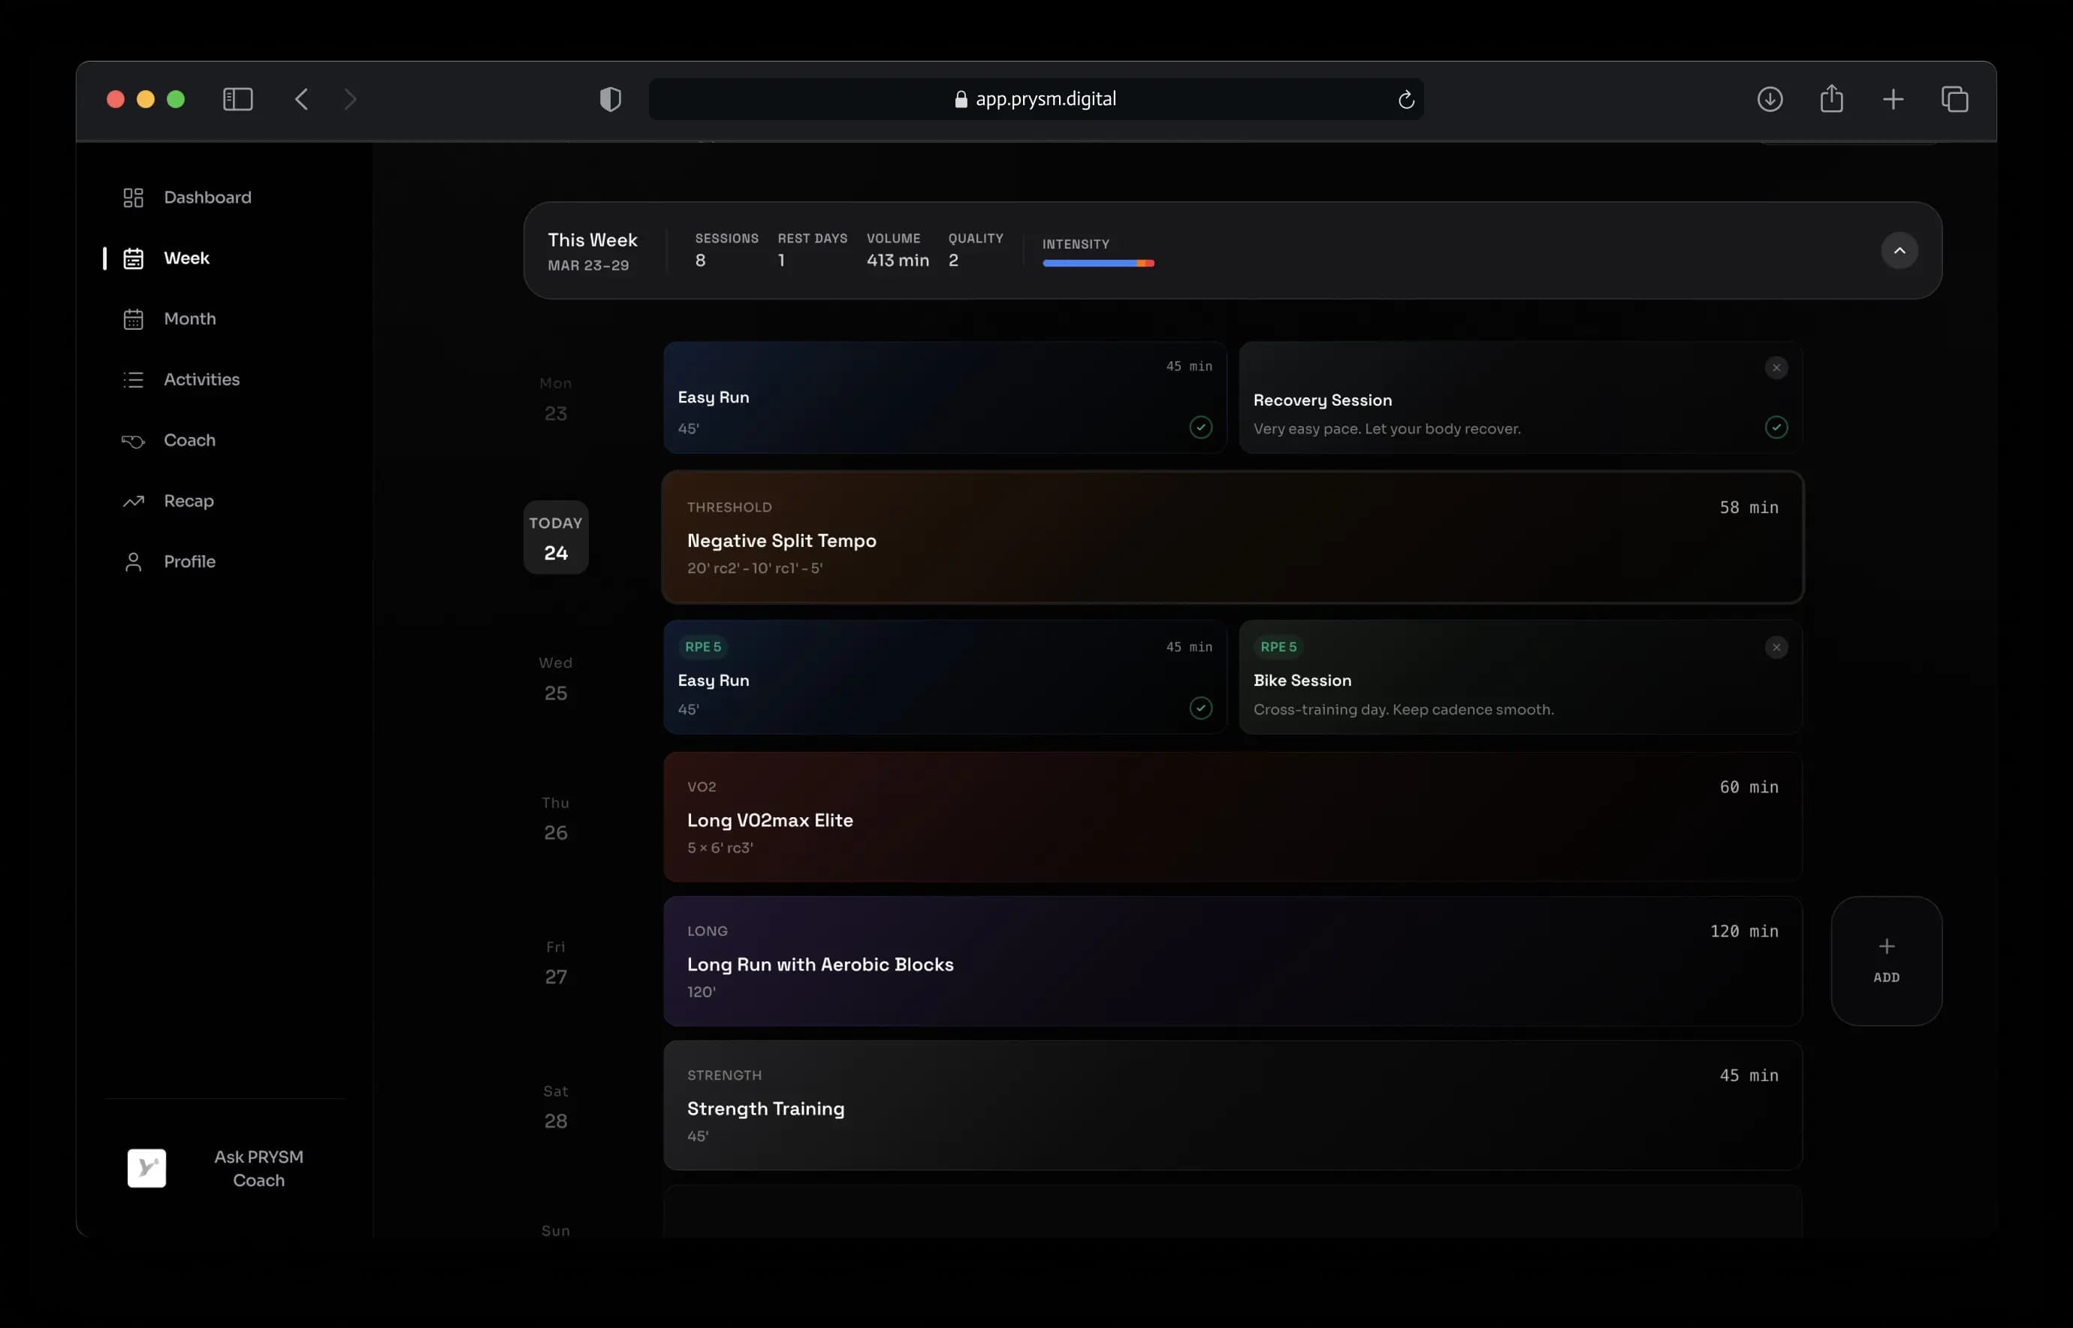Viewport: 2073px width, 1328px height.
Task: Click the ADD session button
Action: pos(1886,961)
